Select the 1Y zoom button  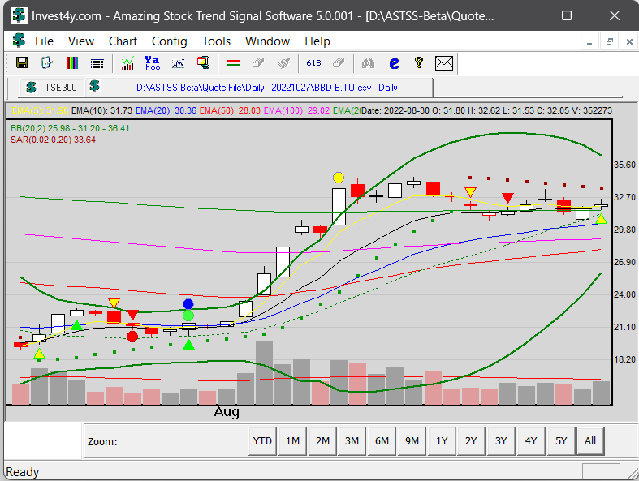(x=442, y=441)
